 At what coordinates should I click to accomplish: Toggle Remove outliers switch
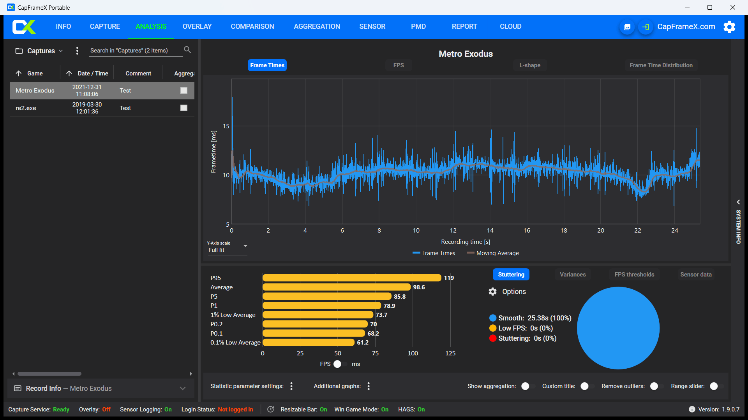657,386
